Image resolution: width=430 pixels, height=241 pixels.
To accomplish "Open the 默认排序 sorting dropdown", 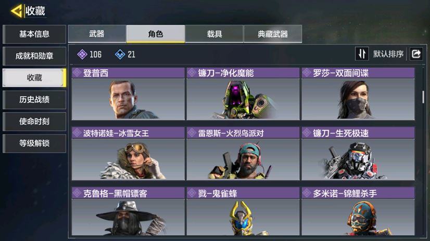I will (388, 54).
